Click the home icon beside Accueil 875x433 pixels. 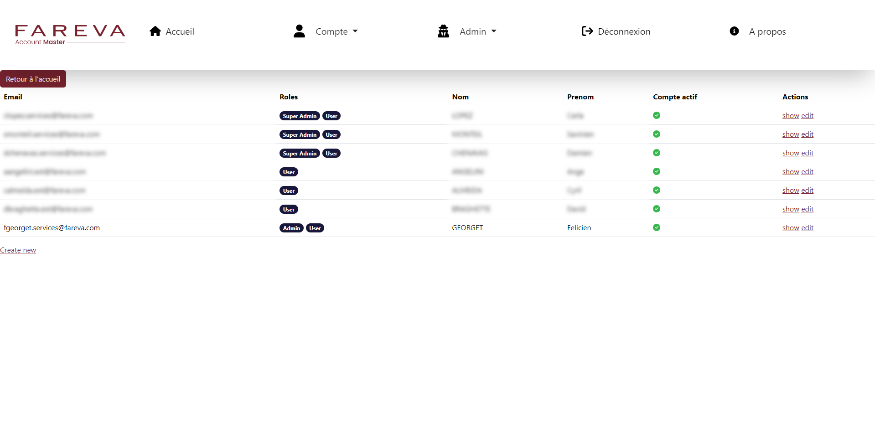click(x=155, y=31)
